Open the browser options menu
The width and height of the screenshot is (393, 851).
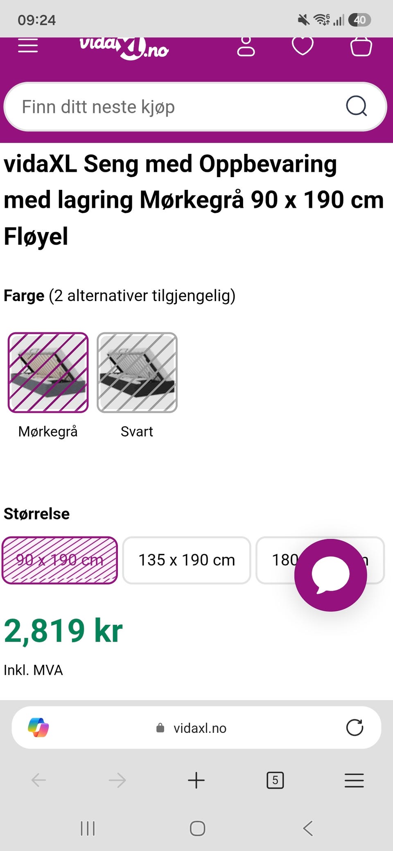point(354,780)
